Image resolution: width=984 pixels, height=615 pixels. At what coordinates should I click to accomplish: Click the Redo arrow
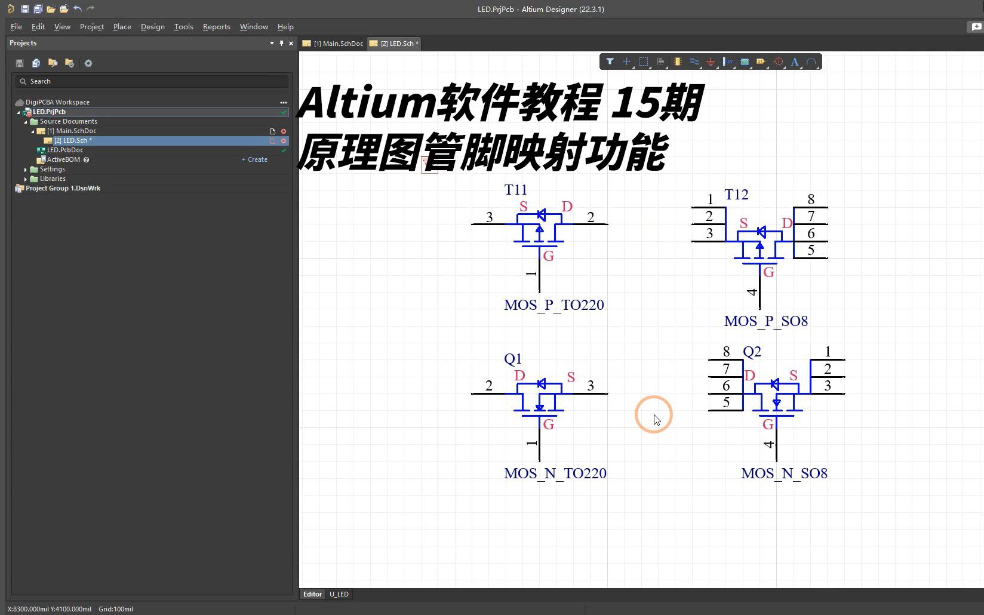pos(91,9)
